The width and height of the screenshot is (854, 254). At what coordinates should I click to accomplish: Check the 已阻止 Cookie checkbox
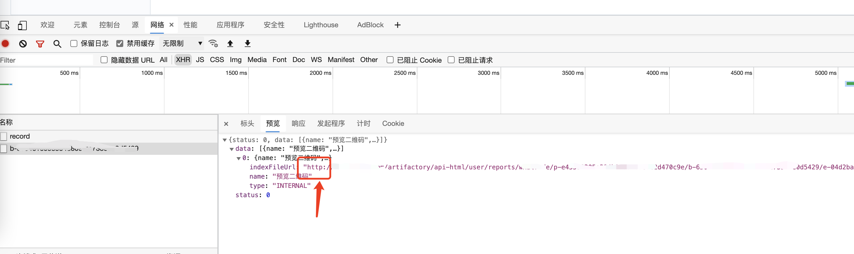pos(390,60)
